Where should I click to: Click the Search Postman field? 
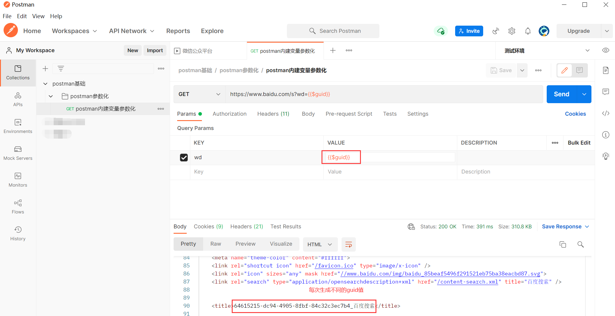click(333, 31)
